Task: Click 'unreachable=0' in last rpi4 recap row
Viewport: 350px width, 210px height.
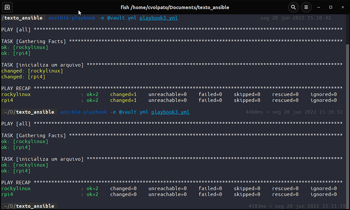Action: (167, 194)
